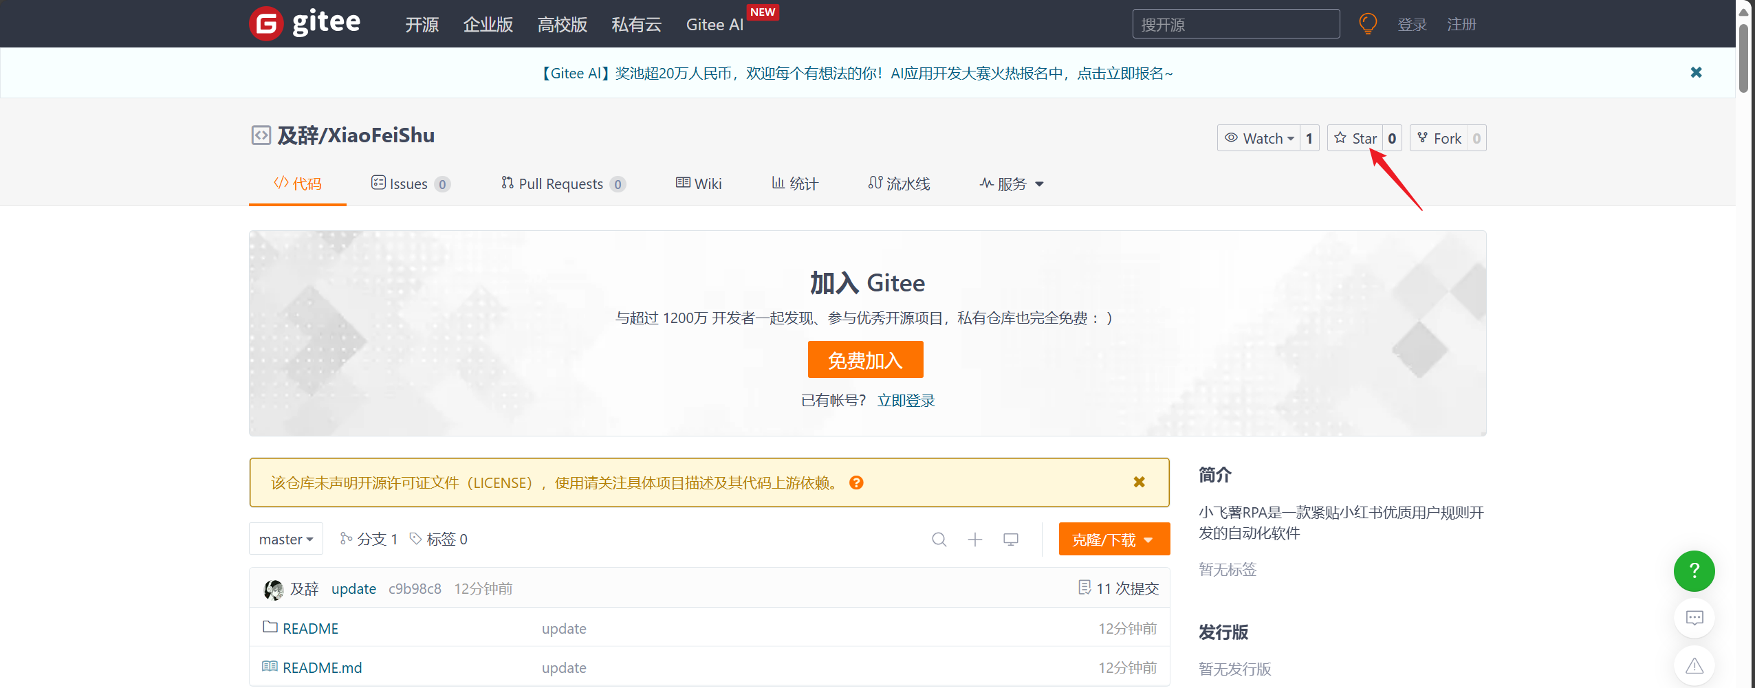
Task: Click the AI contest announcement banner text
Action: tap(854, 73)
